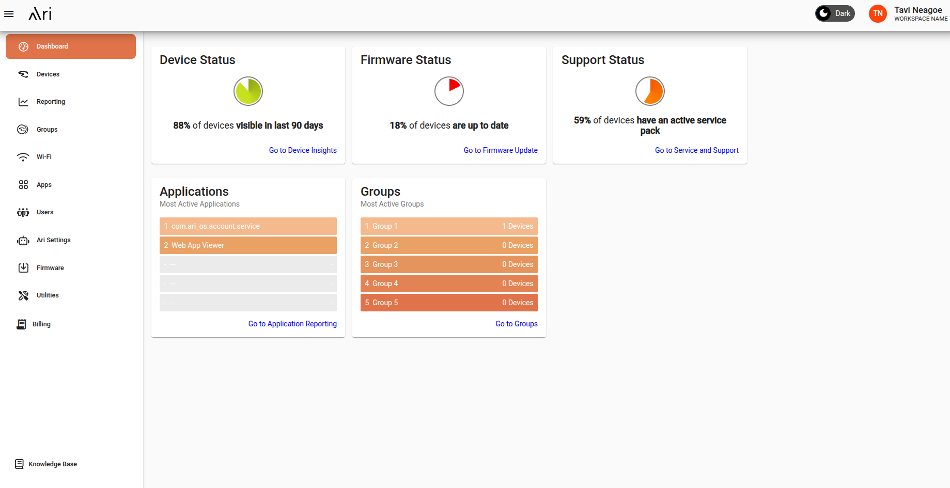Open the Knowledge Base label
Screen dimensions: 950x488
click(x=53, y=464)
